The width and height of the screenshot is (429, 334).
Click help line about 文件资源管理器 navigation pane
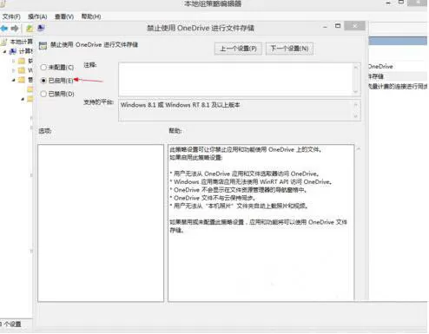(x=238, y=190)
